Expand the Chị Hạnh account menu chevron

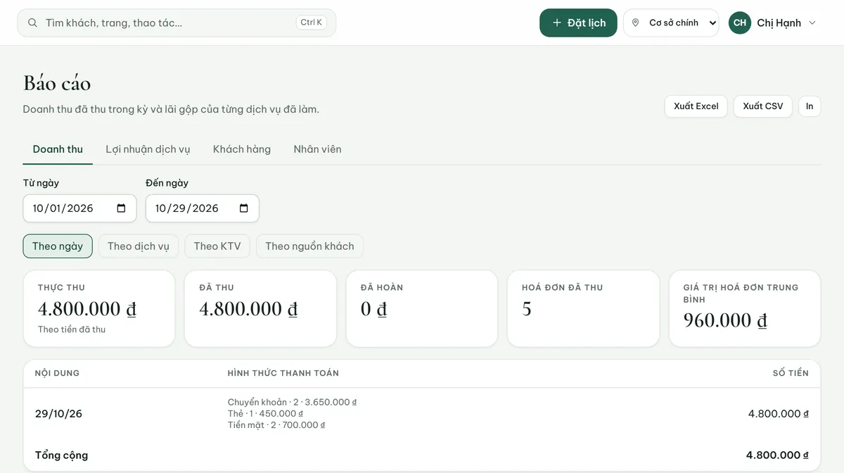812,23
